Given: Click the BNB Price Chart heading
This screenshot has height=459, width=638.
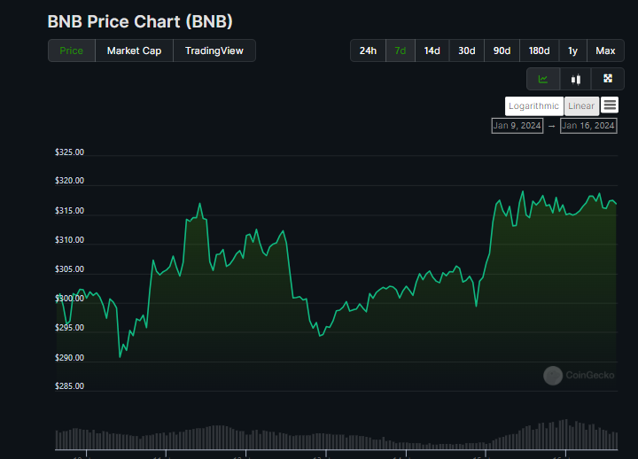Looking at the screenshot, I should (140, 21).
